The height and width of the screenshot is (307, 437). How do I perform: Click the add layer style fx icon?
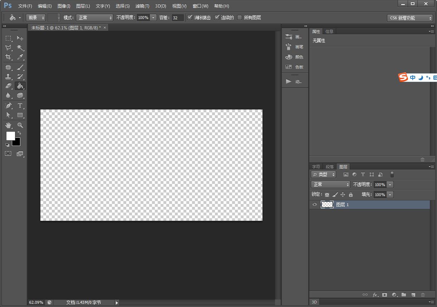(375, 295)
